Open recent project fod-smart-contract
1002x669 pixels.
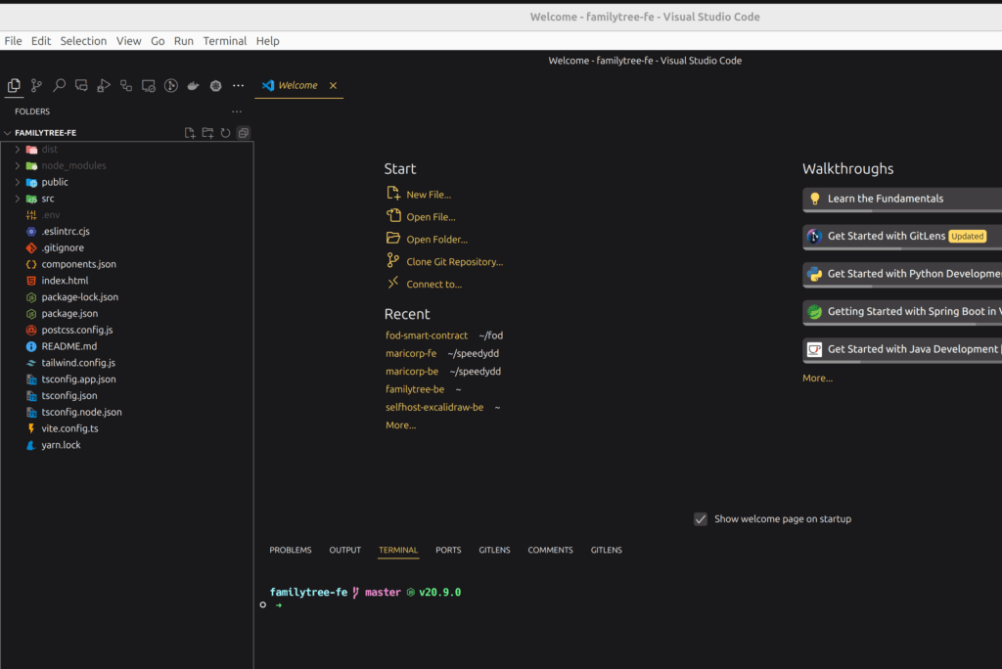(x=427, y=335)
